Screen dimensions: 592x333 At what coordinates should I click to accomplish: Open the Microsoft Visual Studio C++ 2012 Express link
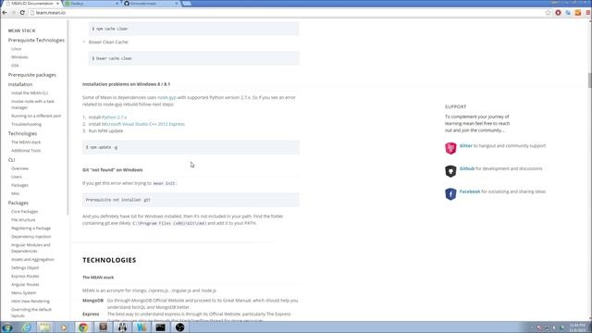coord(143,124)
